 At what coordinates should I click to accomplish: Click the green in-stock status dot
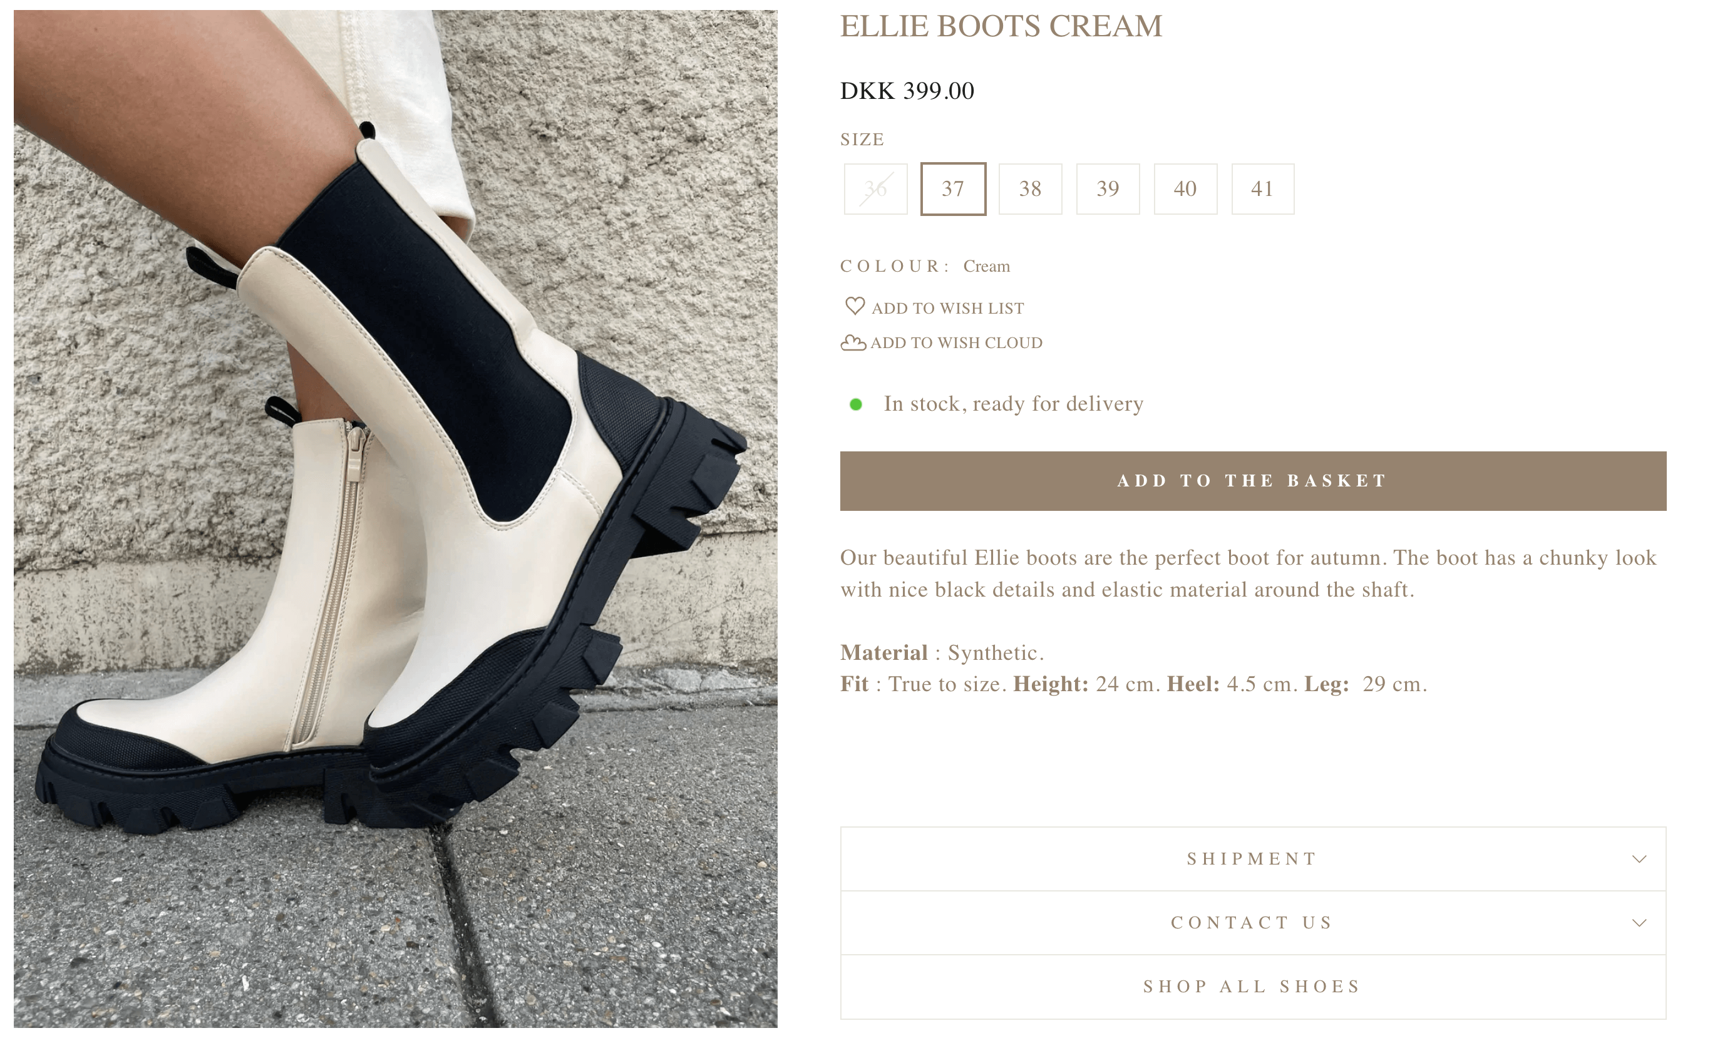(855, 404)
